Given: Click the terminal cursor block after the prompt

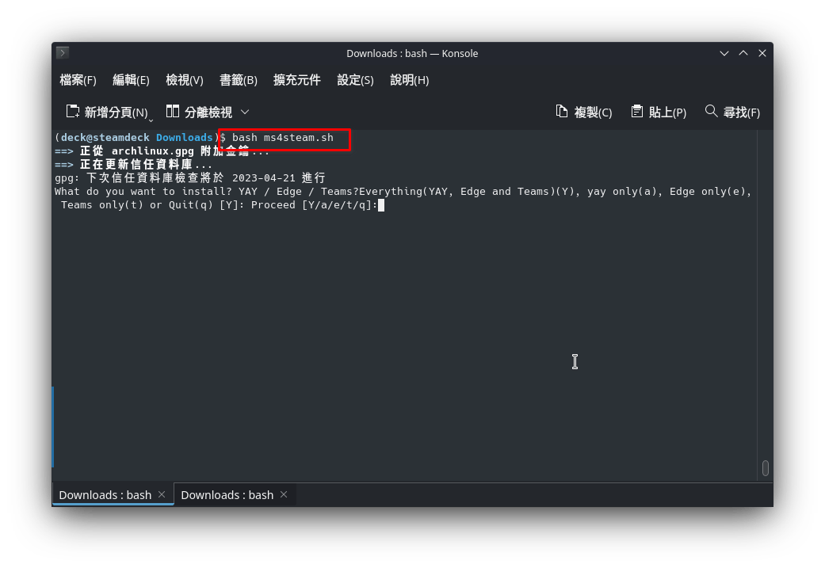Looking at the screenshot, I should (381, 205).
